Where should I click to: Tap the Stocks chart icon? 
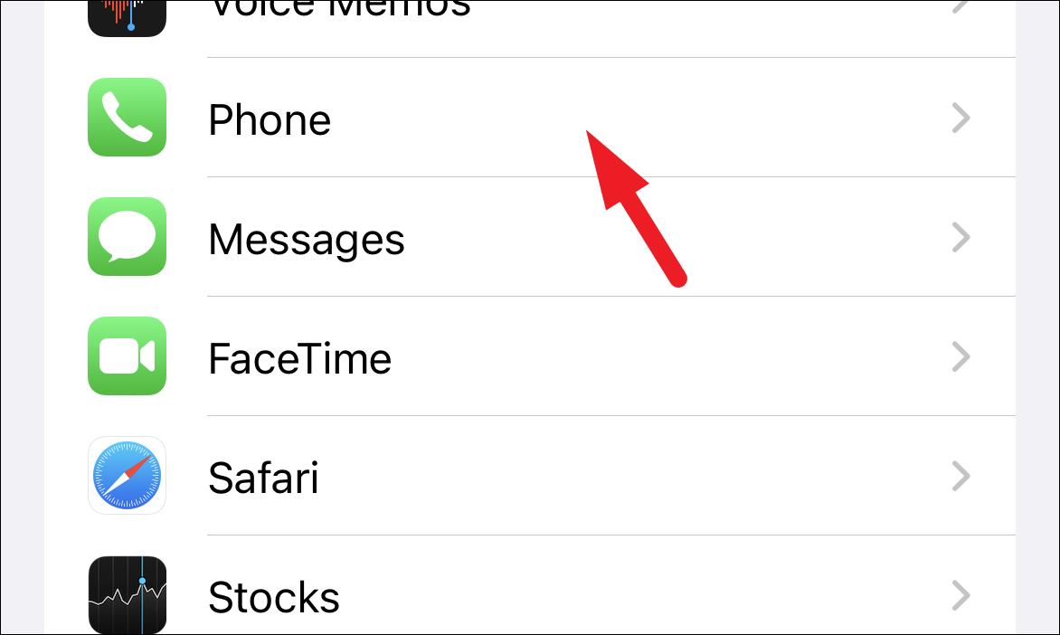coord(128,594)
